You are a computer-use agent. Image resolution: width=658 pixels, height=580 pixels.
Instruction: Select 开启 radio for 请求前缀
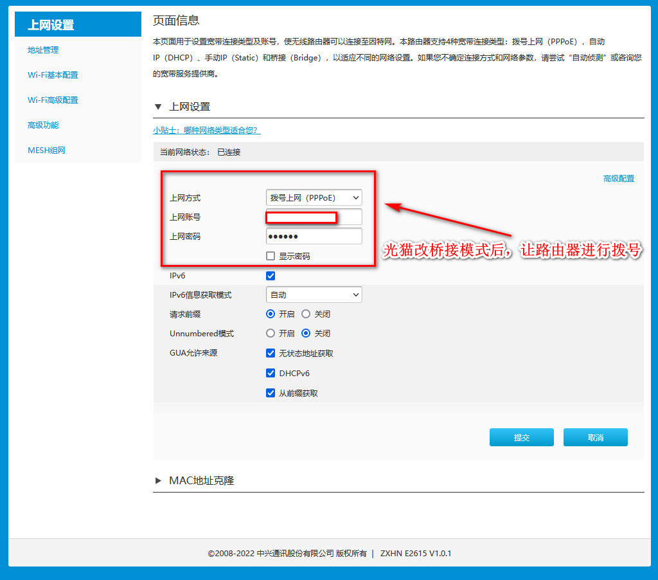point(271,314)
